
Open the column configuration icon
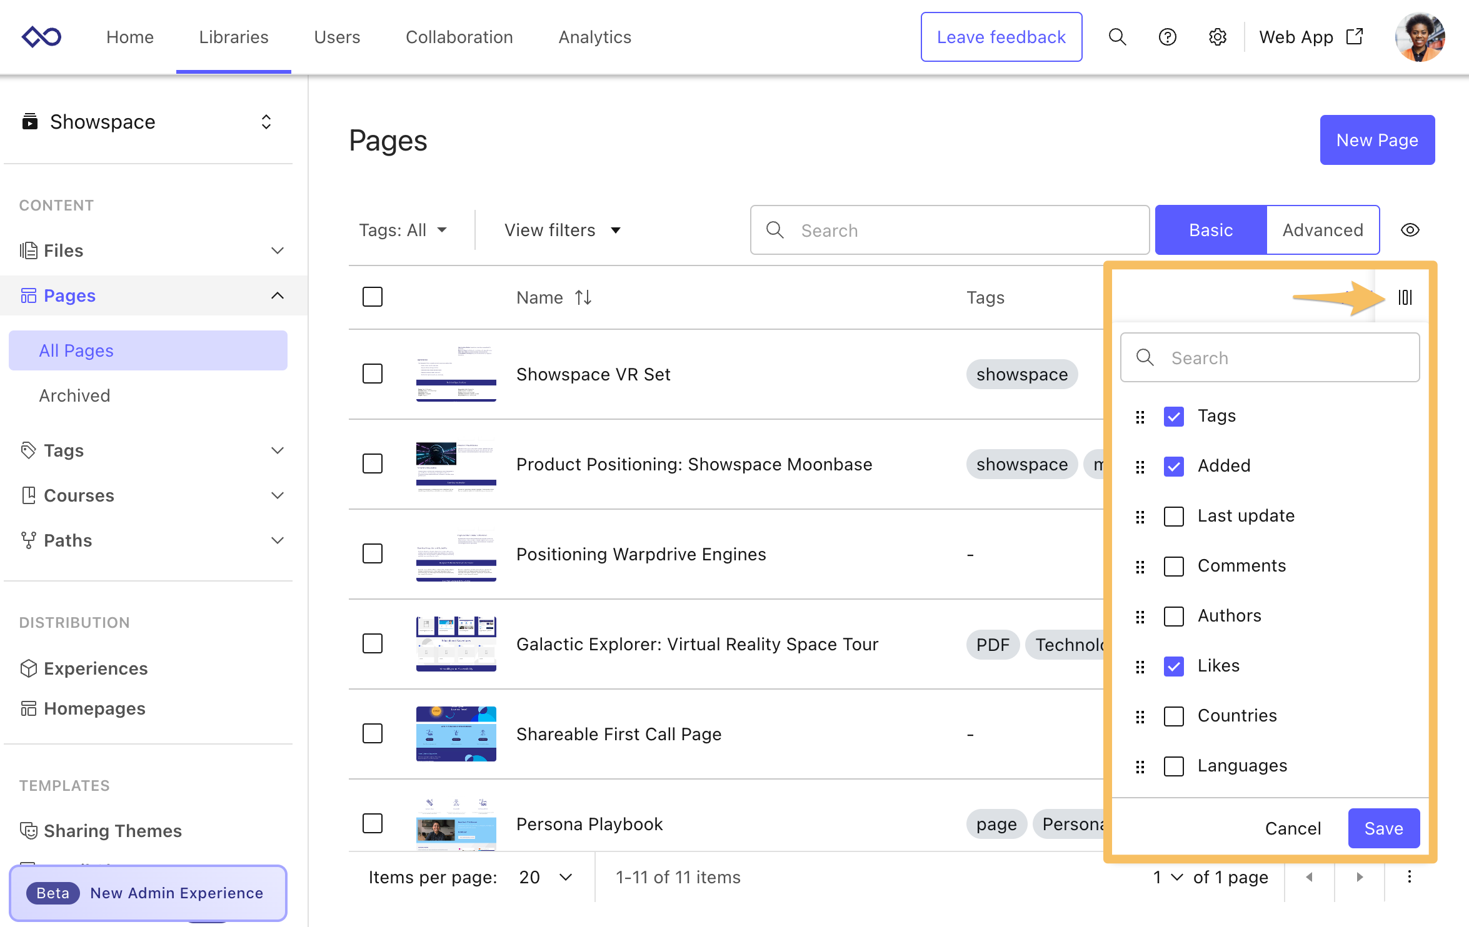1405,297
